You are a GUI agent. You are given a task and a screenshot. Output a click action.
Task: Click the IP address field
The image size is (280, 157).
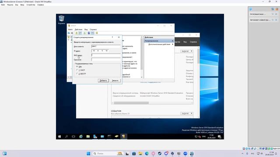(x=100, y=51)
